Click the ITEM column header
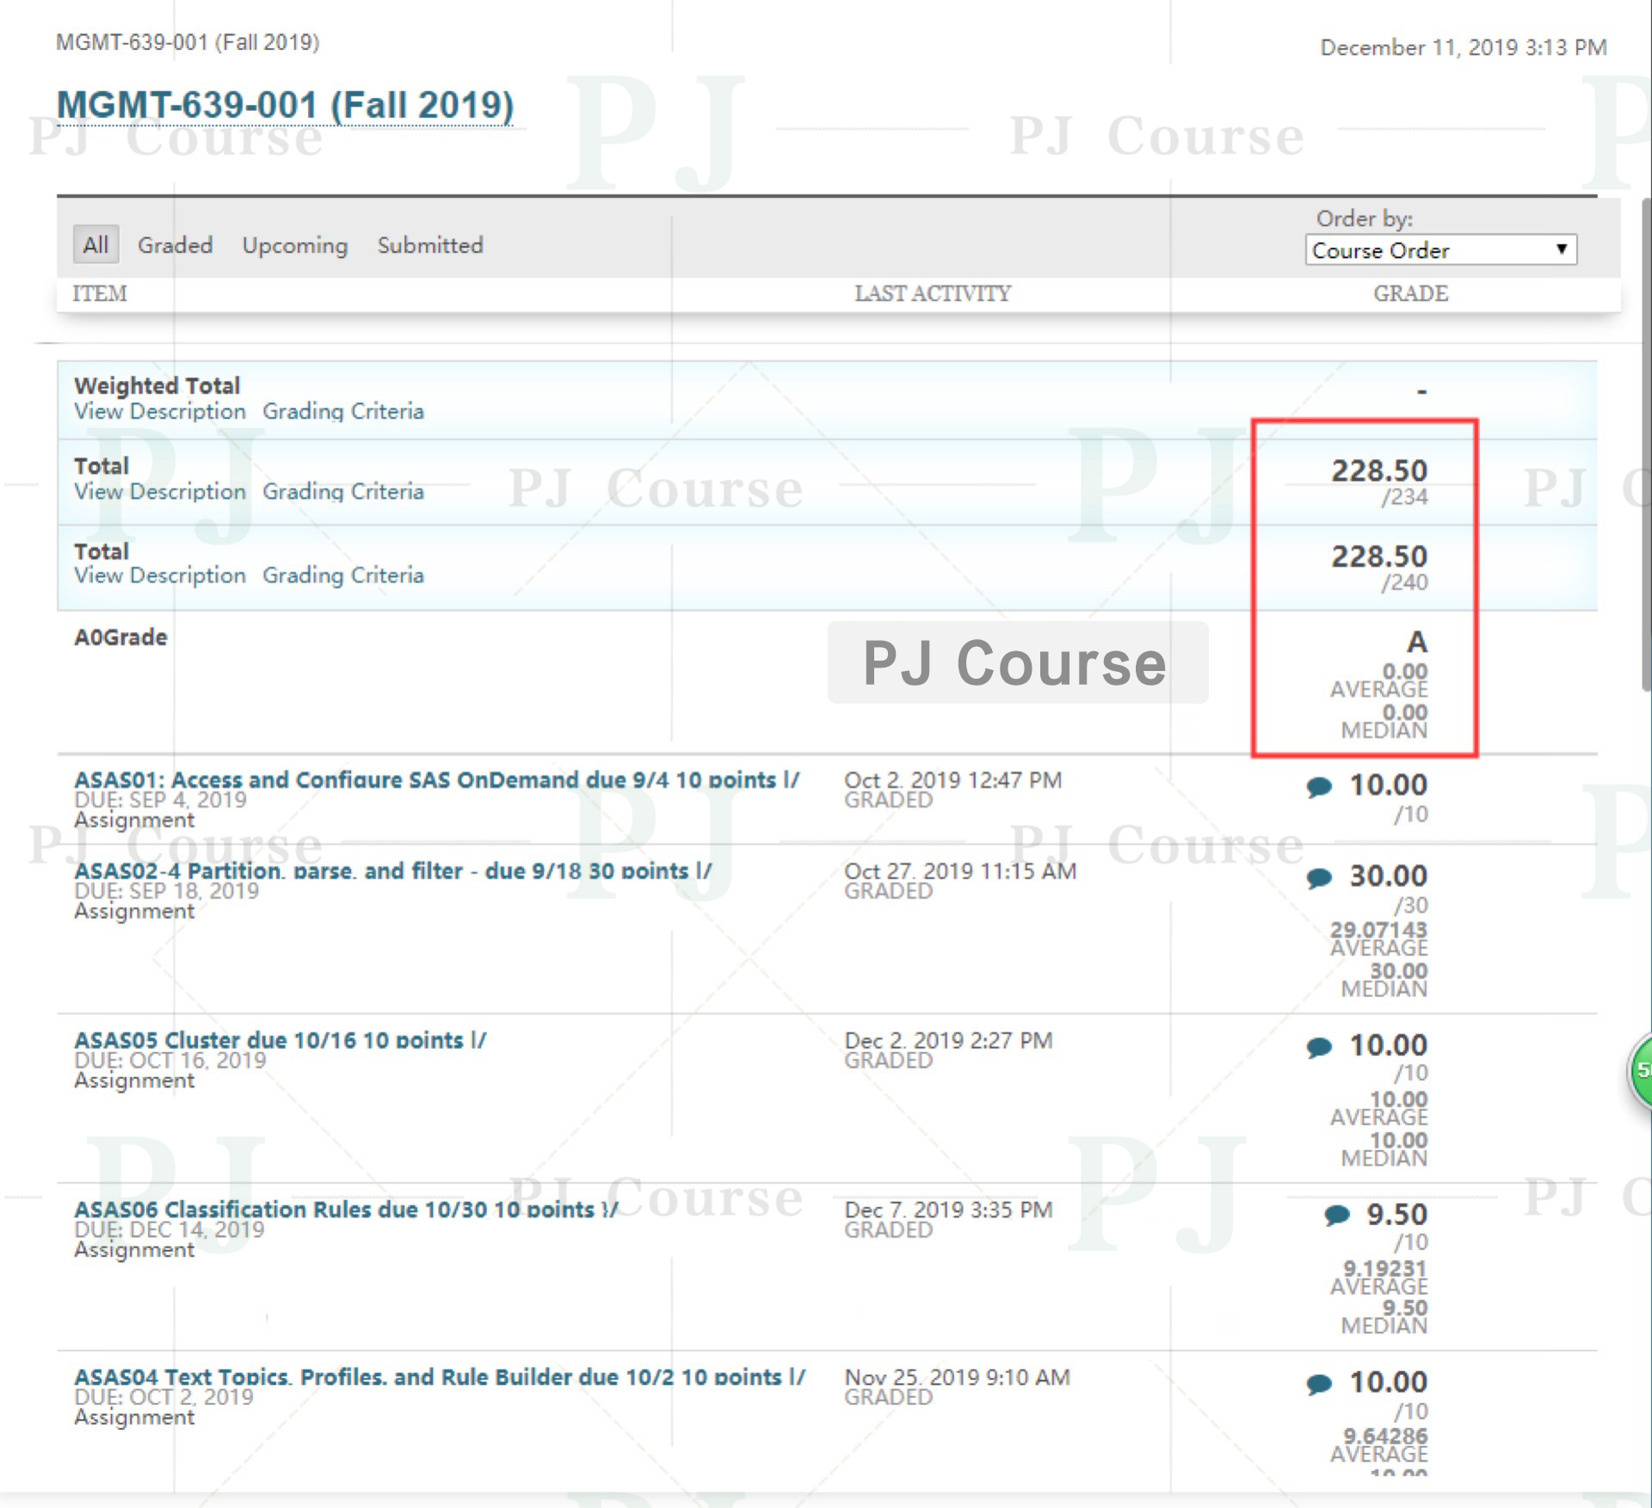 pyautogui.click(x=100, y=293)
